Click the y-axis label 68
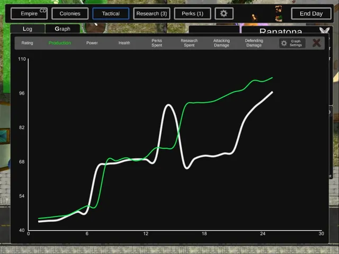 (22, 162)
